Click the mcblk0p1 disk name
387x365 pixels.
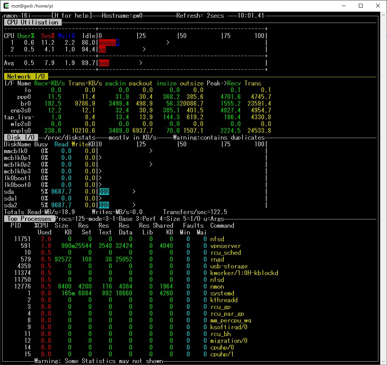point(17,158)
